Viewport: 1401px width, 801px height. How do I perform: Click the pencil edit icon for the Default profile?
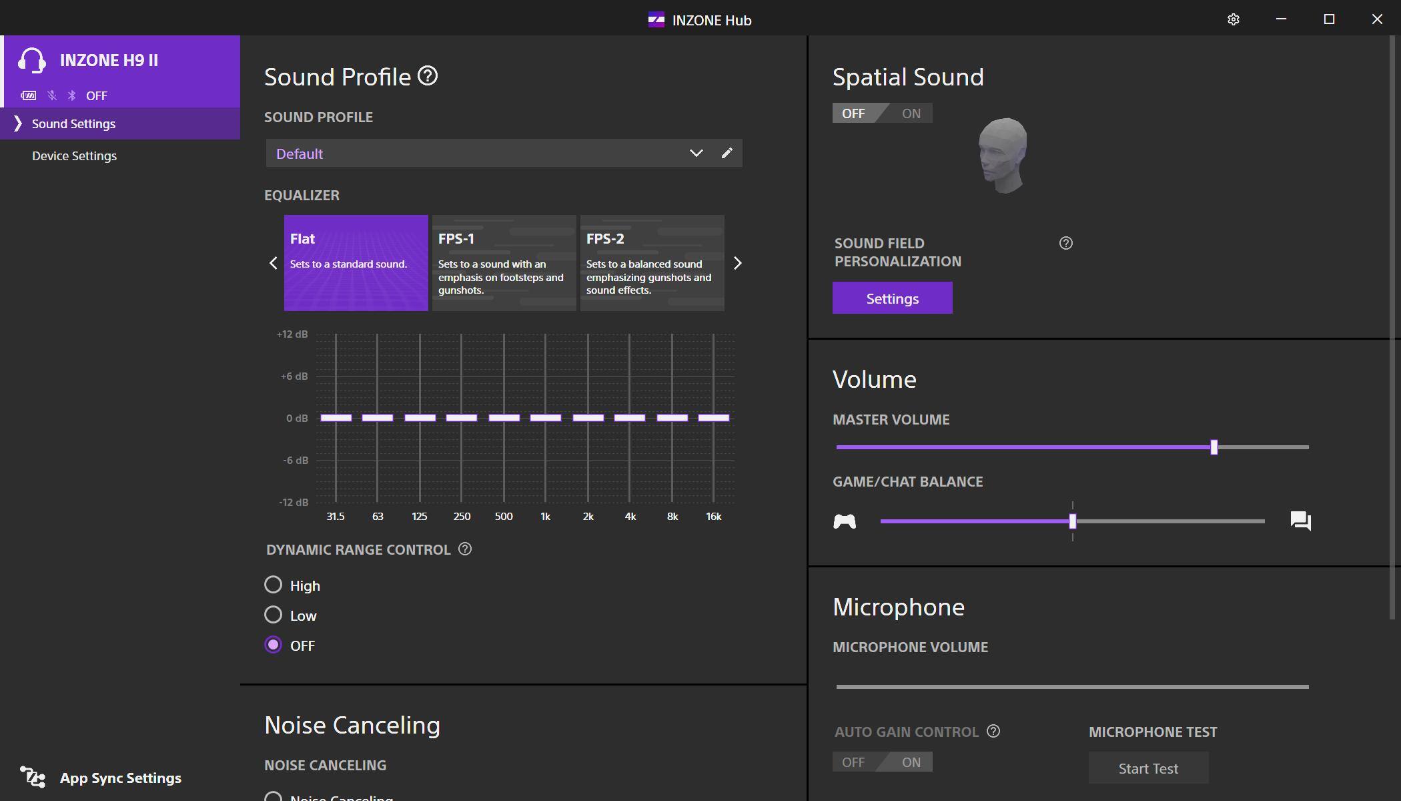727,154
